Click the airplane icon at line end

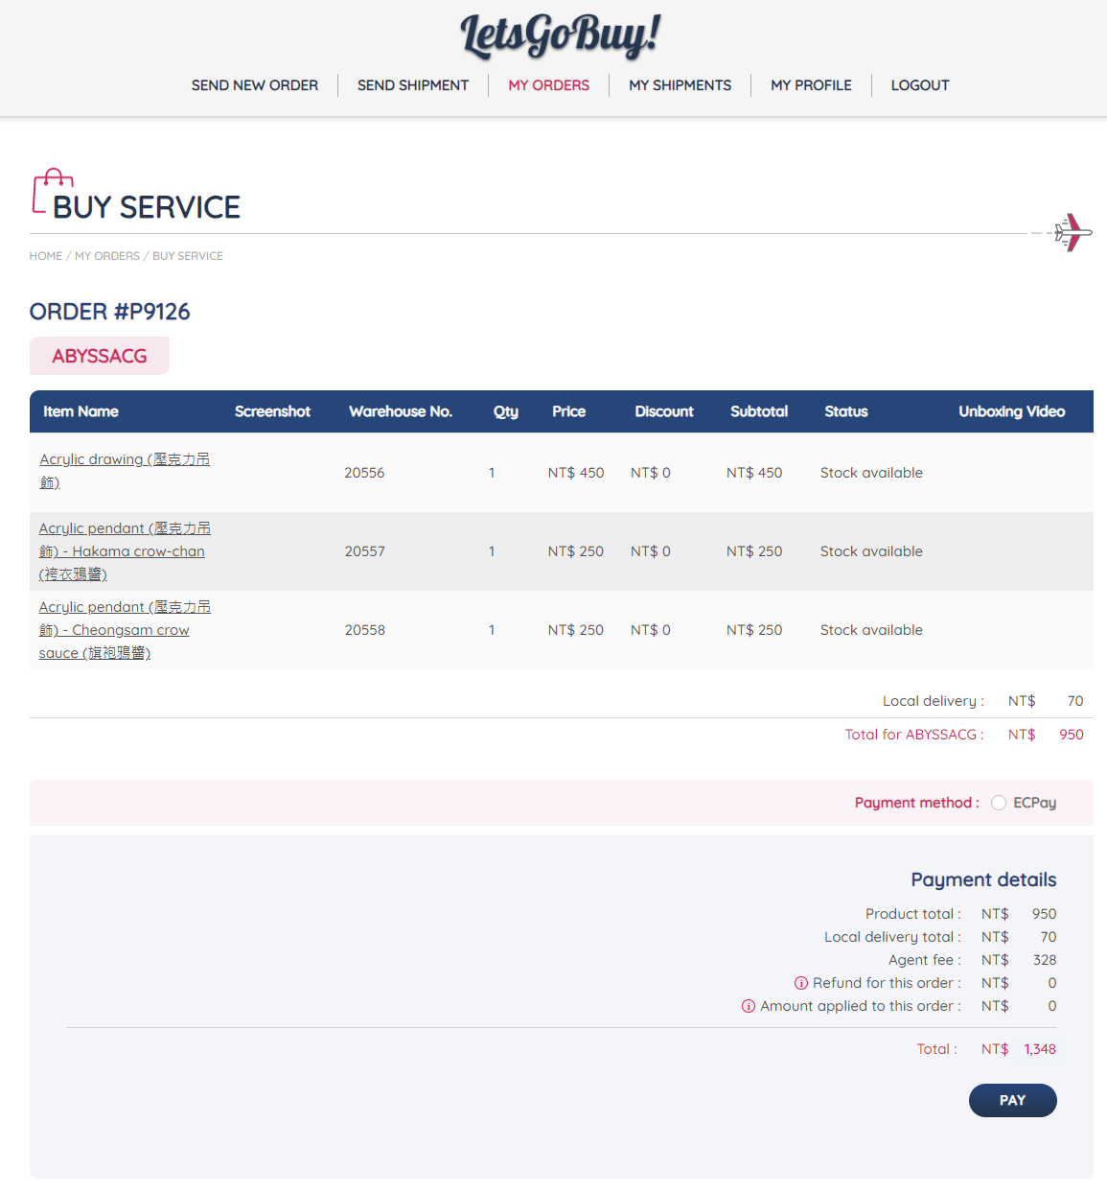pos(1072,232)
